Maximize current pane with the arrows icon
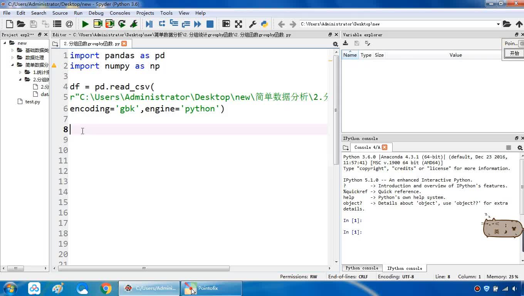This screenshot has width=524, height=296. click(238, 24)
